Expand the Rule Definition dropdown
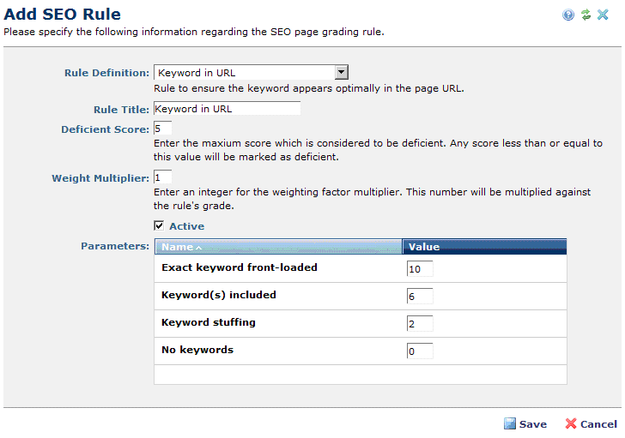The image size is (625, 438). click(341, 73)
